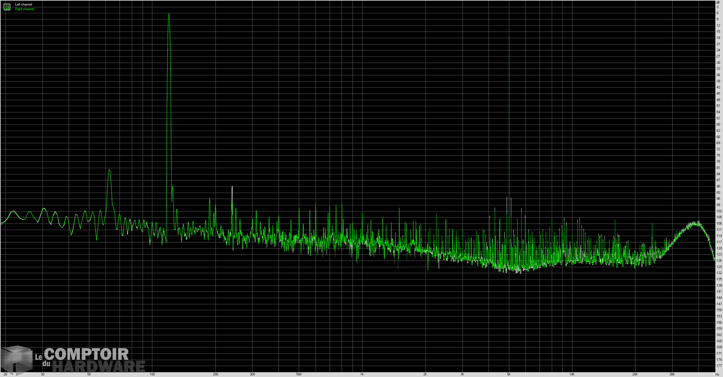Click the -60 dB scale label
This screenshot has height=377, width=723.
click(718, 125)
